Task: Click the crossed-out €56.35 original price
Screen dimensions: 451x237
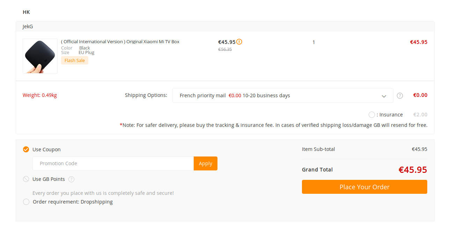Action: pos(225,49)
